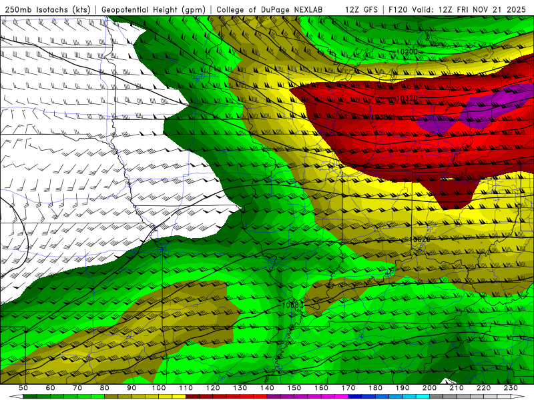Click the 150 value on the legend
Screen dimensions: 534x400
pos(294,388)
